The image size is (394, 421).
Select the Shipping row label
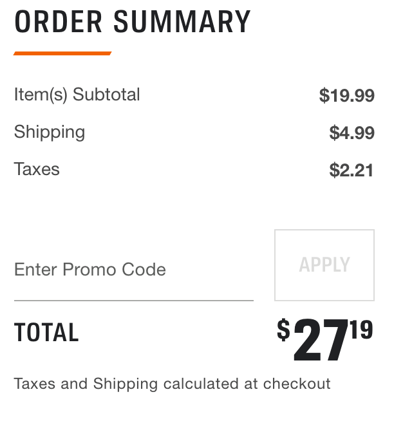[x=50, y=132]
